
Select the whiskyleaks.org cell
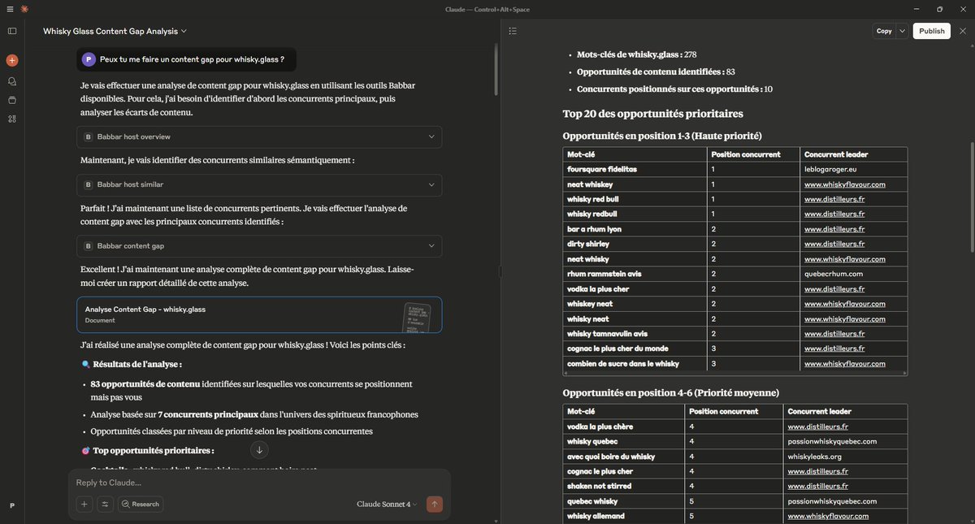click(x=845, y=457)
